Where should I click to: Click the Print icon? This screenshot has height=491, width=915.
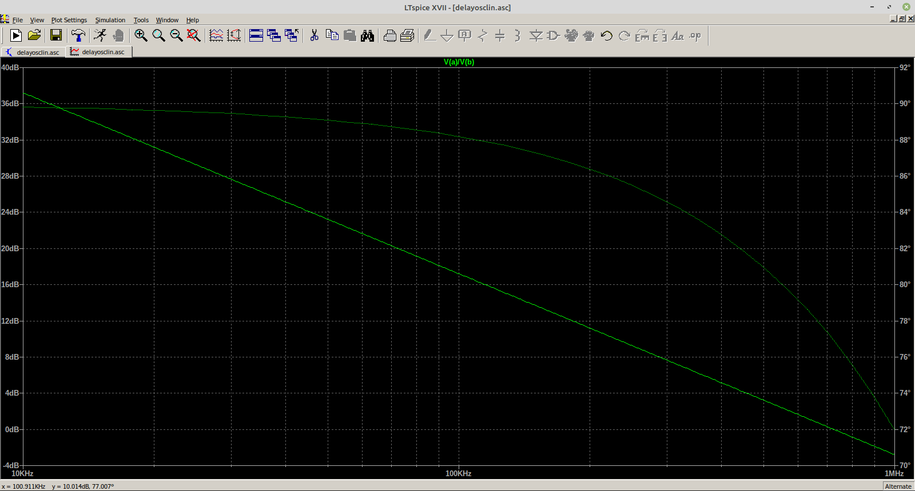[x=390, y=35]
